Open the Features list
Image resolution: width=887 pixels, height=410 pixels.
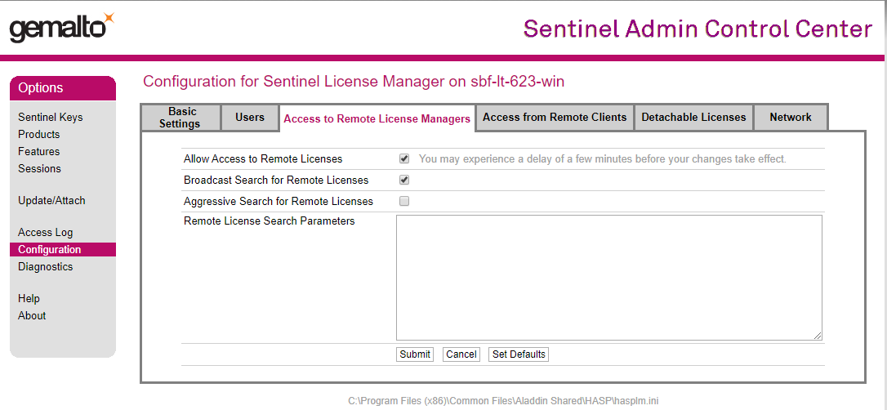click(x=39, y=152)
